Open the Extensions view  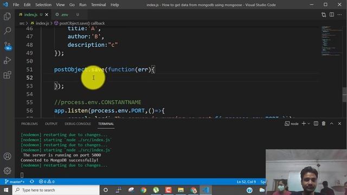[x=7, y=75]
